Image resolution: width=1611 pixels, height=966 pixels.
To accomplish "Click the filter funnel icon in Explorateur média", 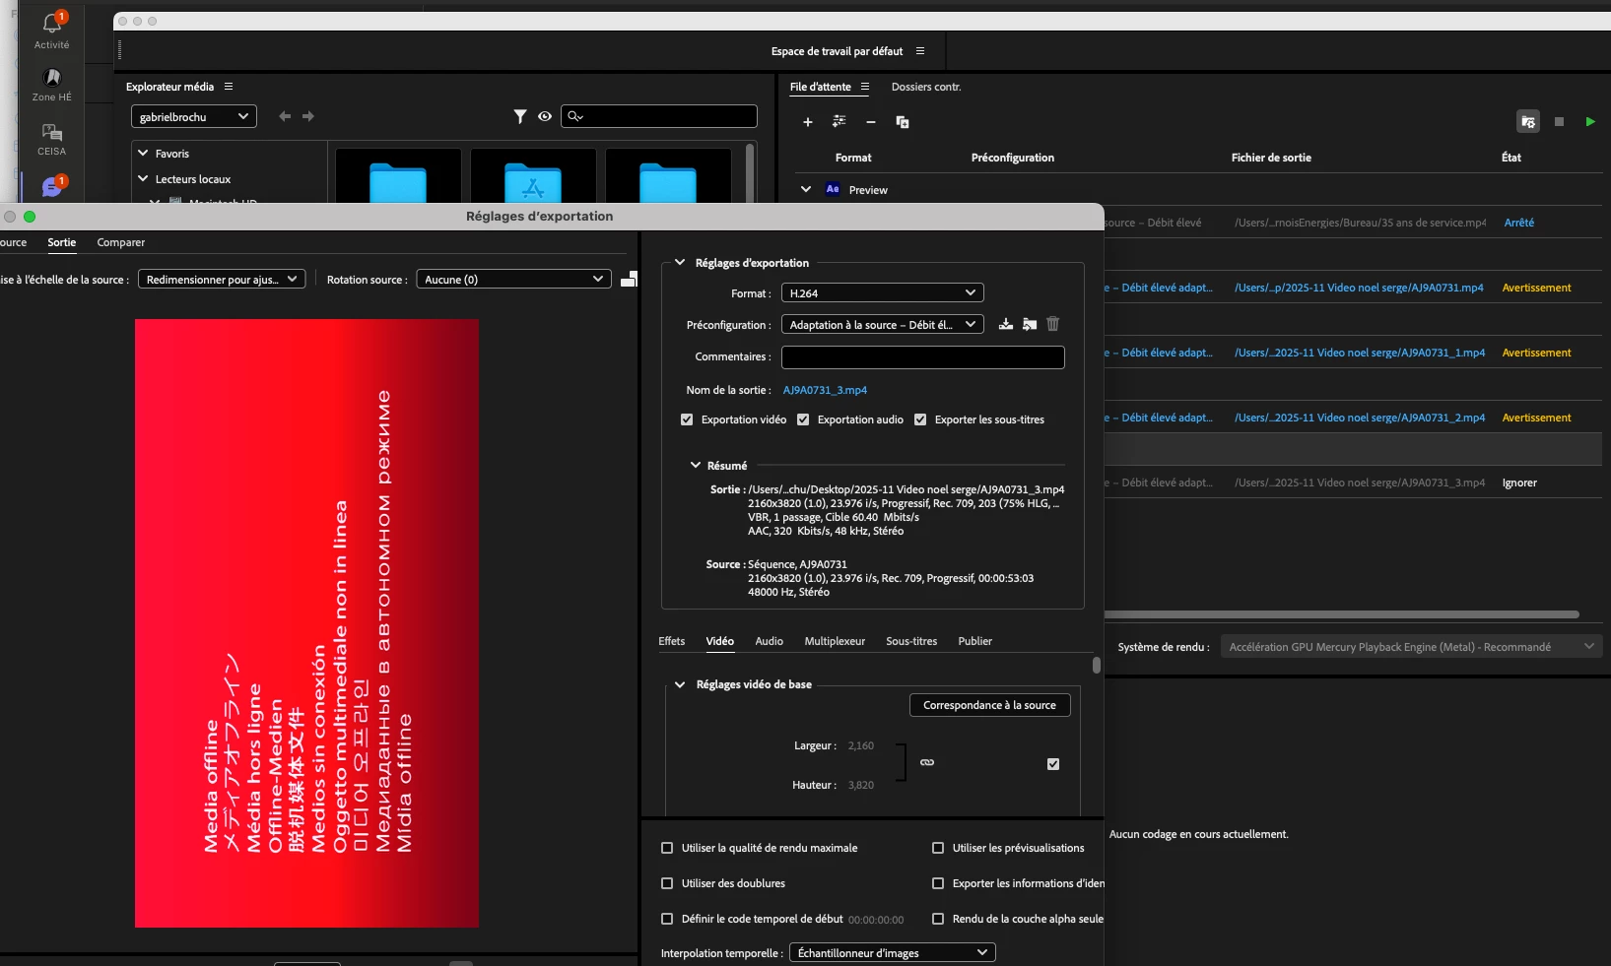I will (x=520, y=116).
